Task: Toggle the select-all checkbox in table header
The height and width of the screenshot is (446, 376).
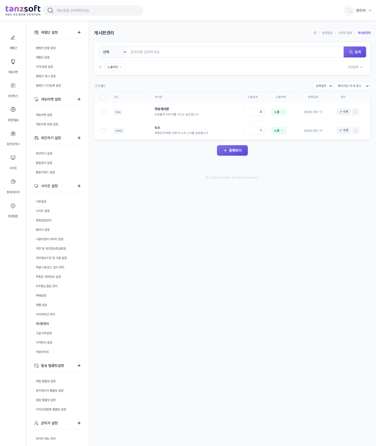Action: click(x=103, y=97)
